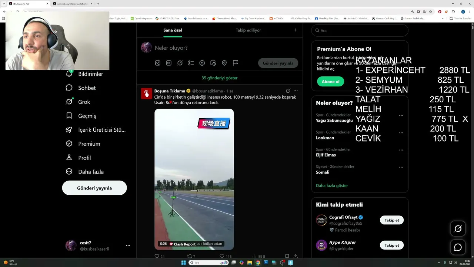This screenshot has height=267, width=474.
Task: Open Windows Start menu
Action: pos(183,263)
